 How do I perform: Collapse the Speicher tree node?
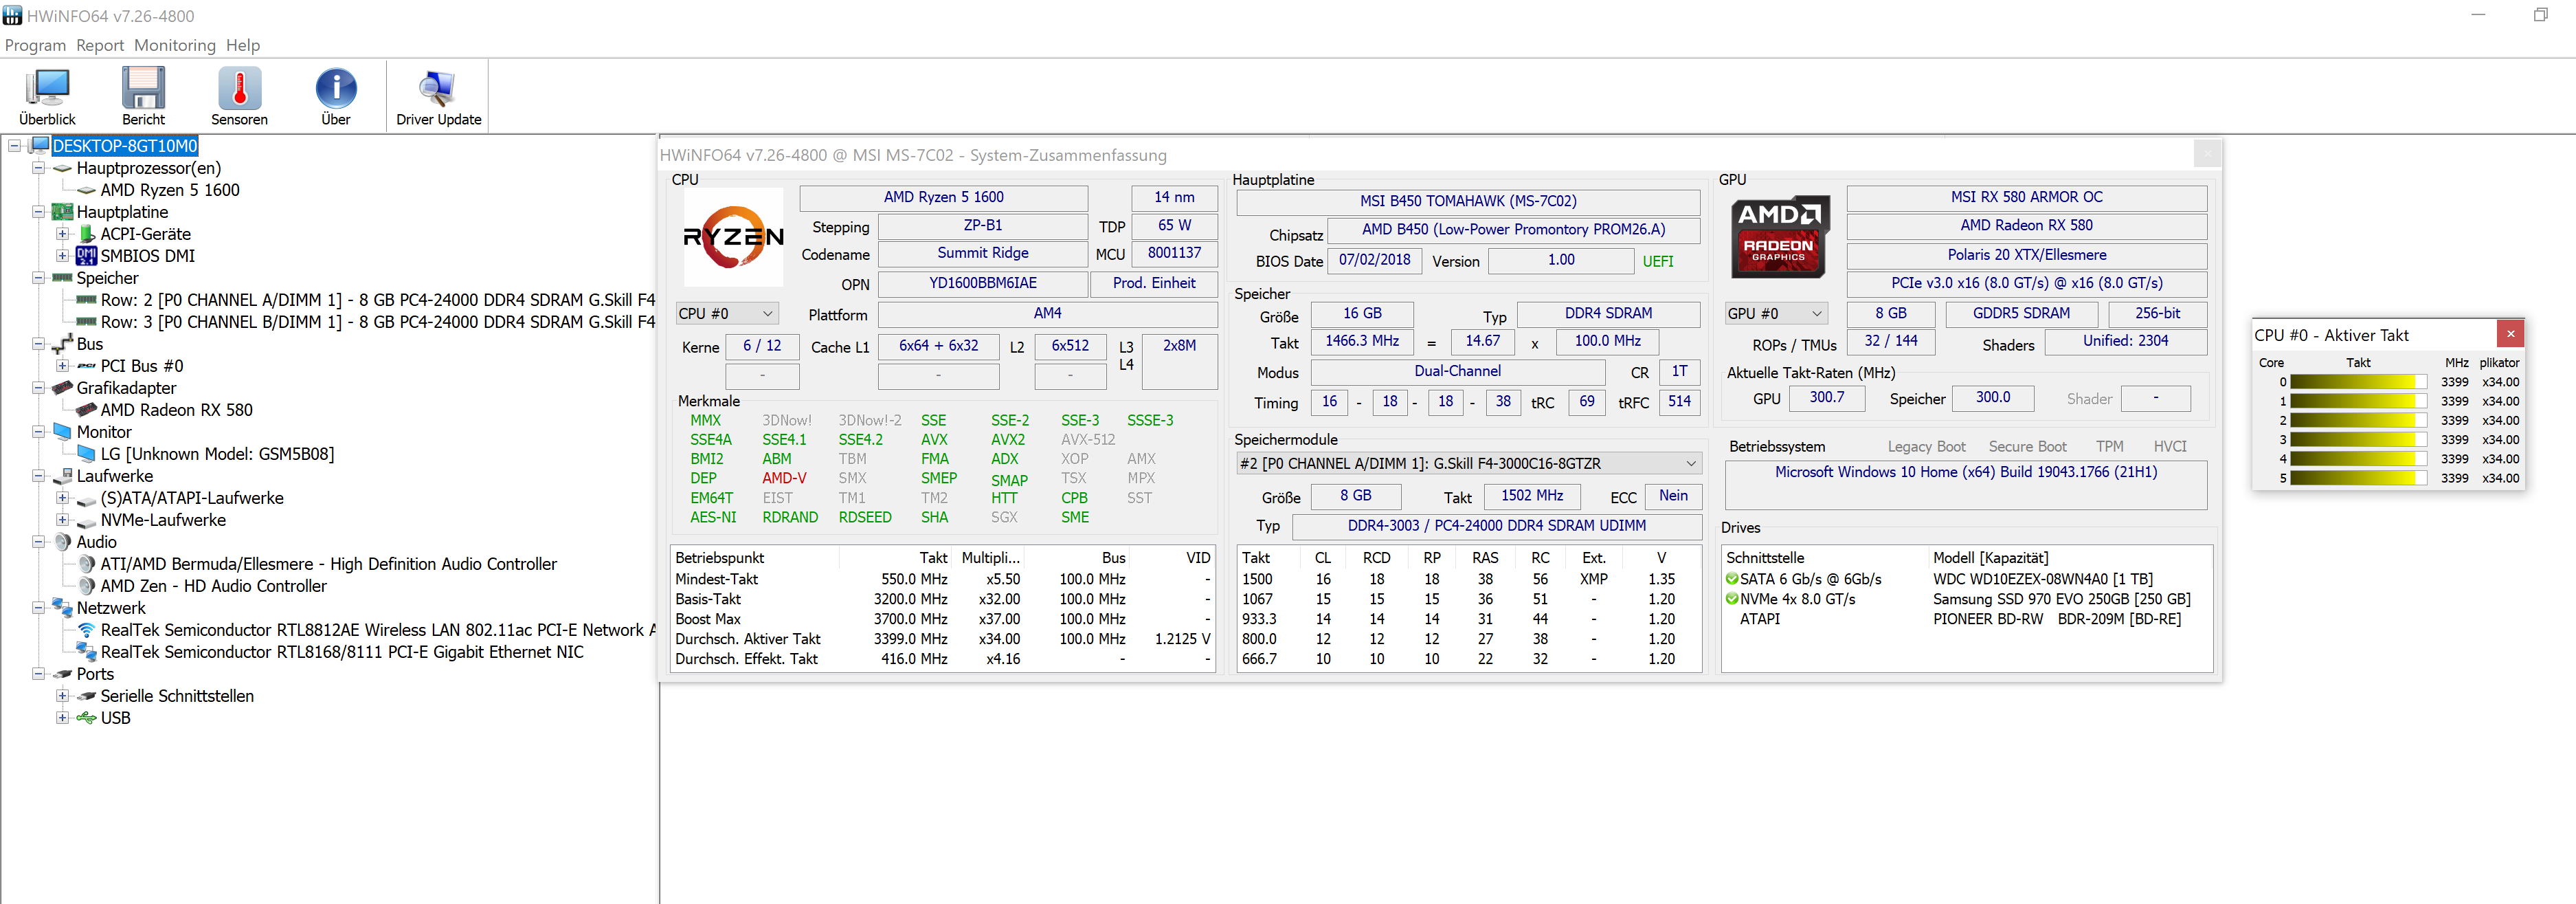[x=37, y=278]
